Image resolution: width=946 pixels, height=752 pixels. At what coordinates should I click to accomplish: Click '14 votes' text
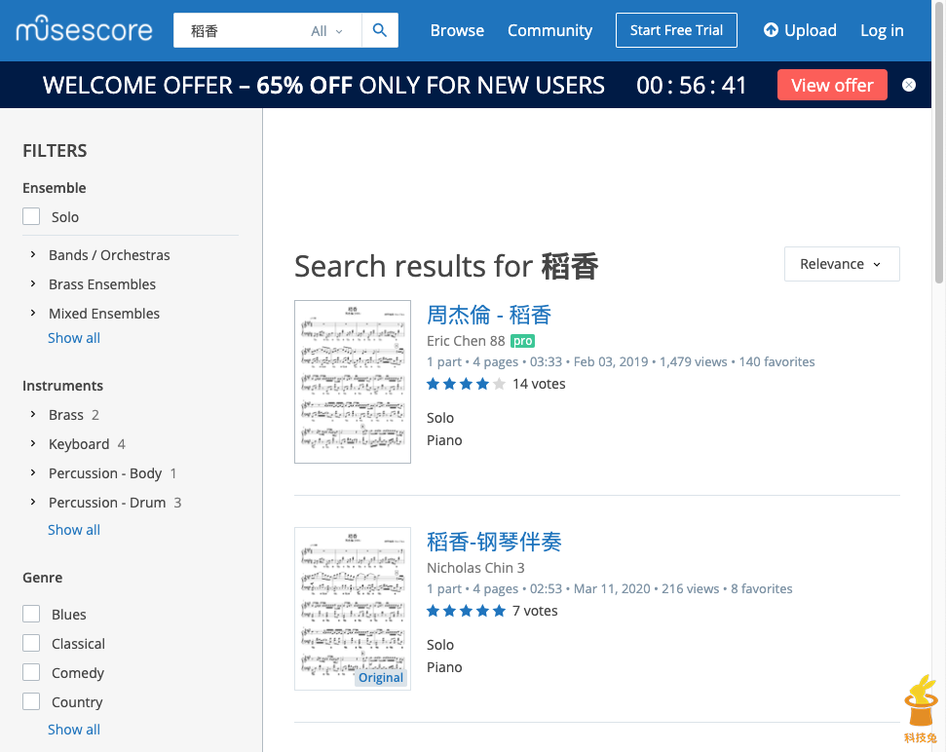539,384
